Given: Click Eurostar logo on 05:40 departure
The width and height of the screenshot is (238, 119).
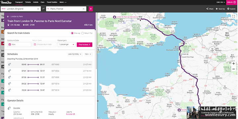Looking at the screenshot, I should 10,64.
